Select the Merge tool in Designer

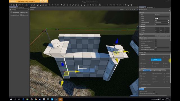pos(166,79)
